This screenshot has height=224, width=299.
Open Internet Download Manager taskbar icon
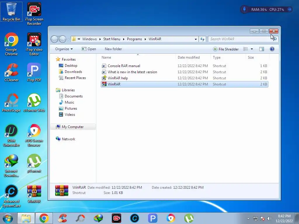(x=98, y=218)
